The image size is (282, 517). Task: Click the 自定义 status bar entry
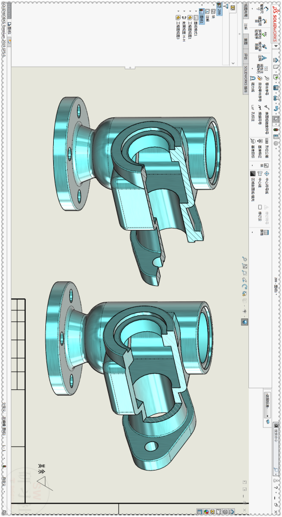point(4,482)
